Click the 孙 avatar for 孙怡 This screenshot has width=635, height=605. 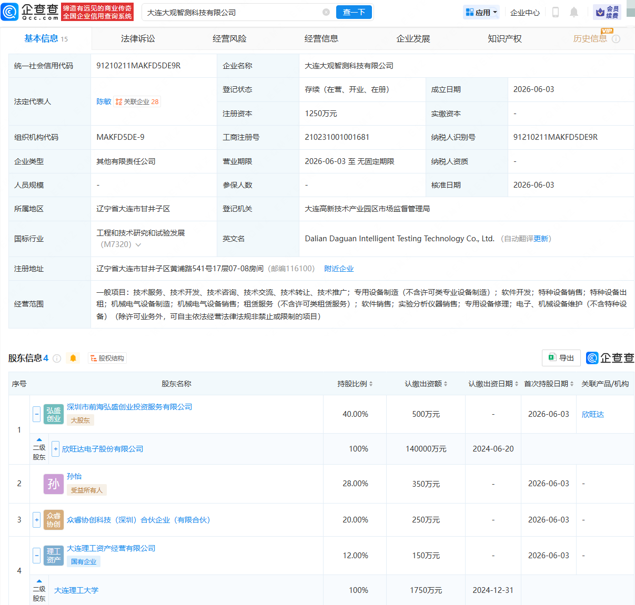(54, 484)
